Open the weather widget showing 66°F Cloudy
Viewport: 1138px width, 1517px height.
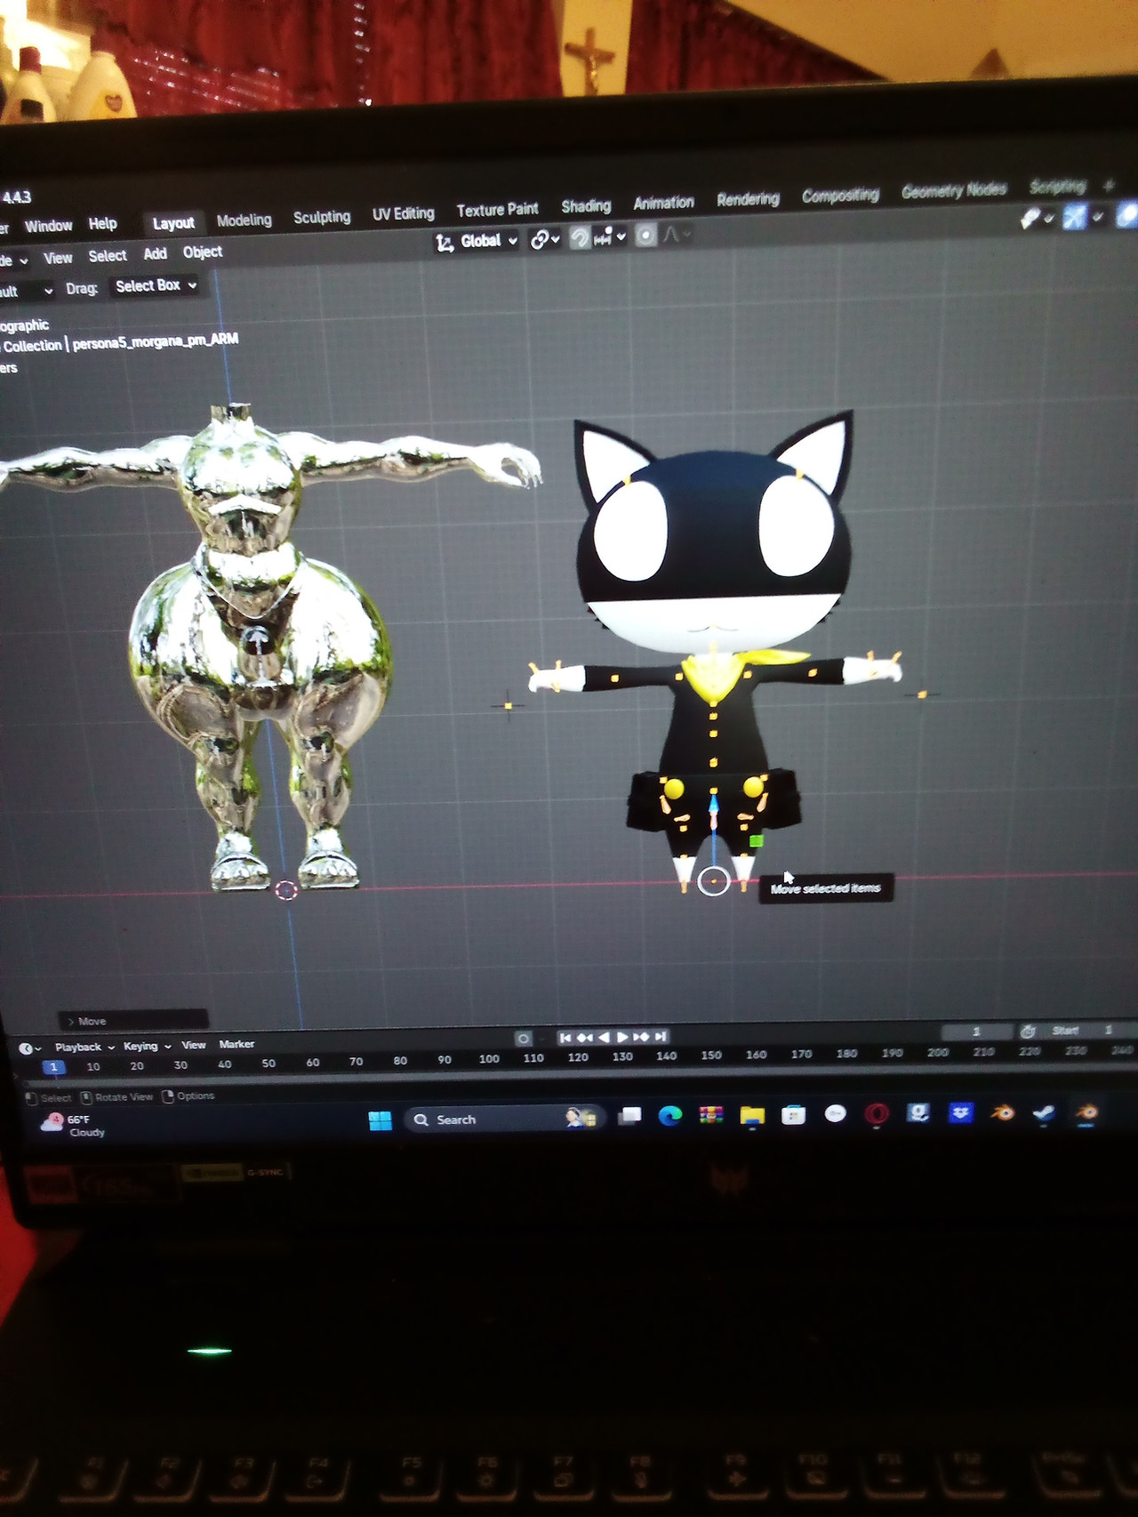71,1126
